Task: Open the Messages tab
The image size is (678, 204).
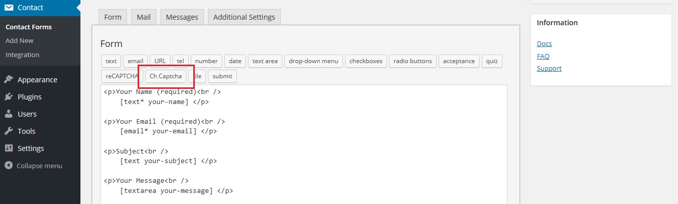Action: point(182,17)
